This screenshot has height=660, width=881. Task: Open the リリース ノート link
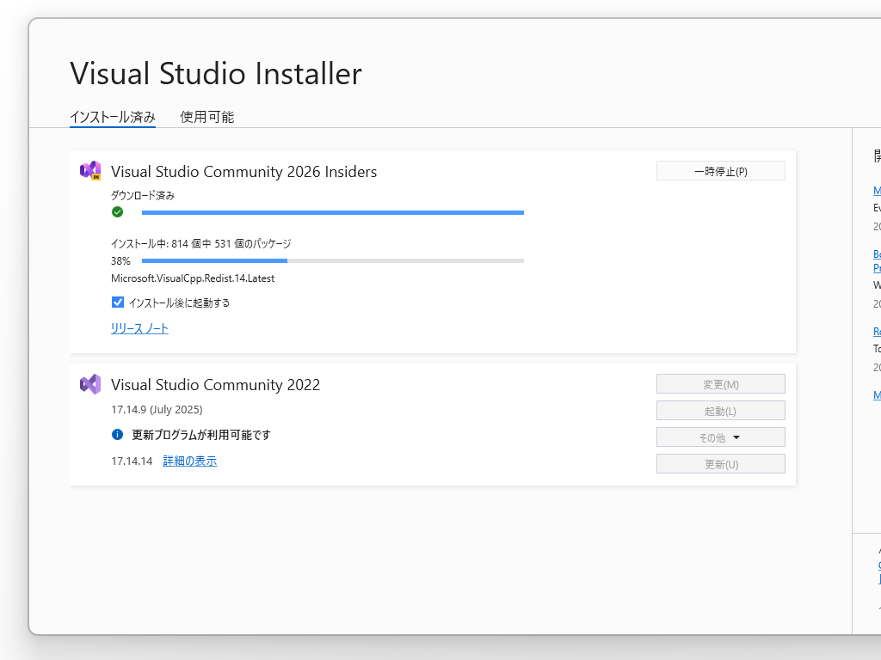(139, 328)
